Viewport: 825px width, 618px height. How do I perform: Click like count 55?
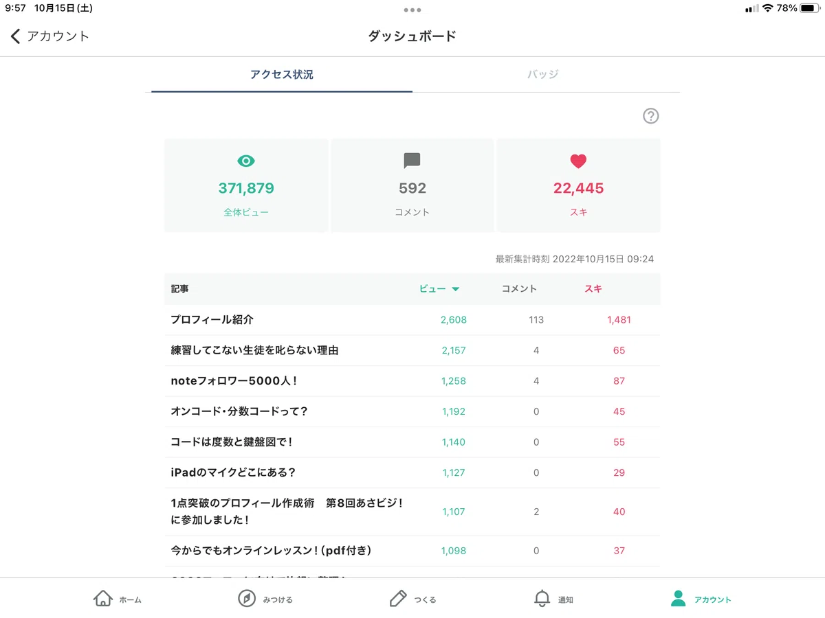(x=619, y=442)
